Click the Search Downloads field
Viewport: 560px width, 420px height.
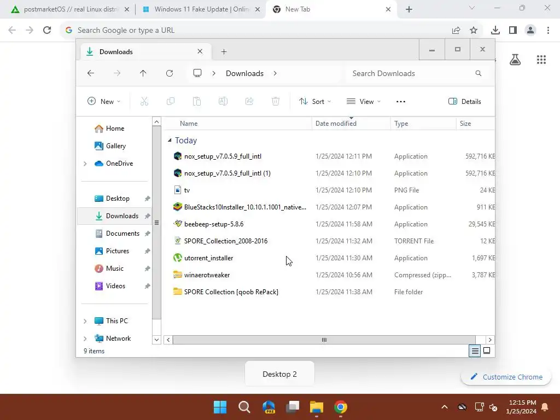click(416, 73)
